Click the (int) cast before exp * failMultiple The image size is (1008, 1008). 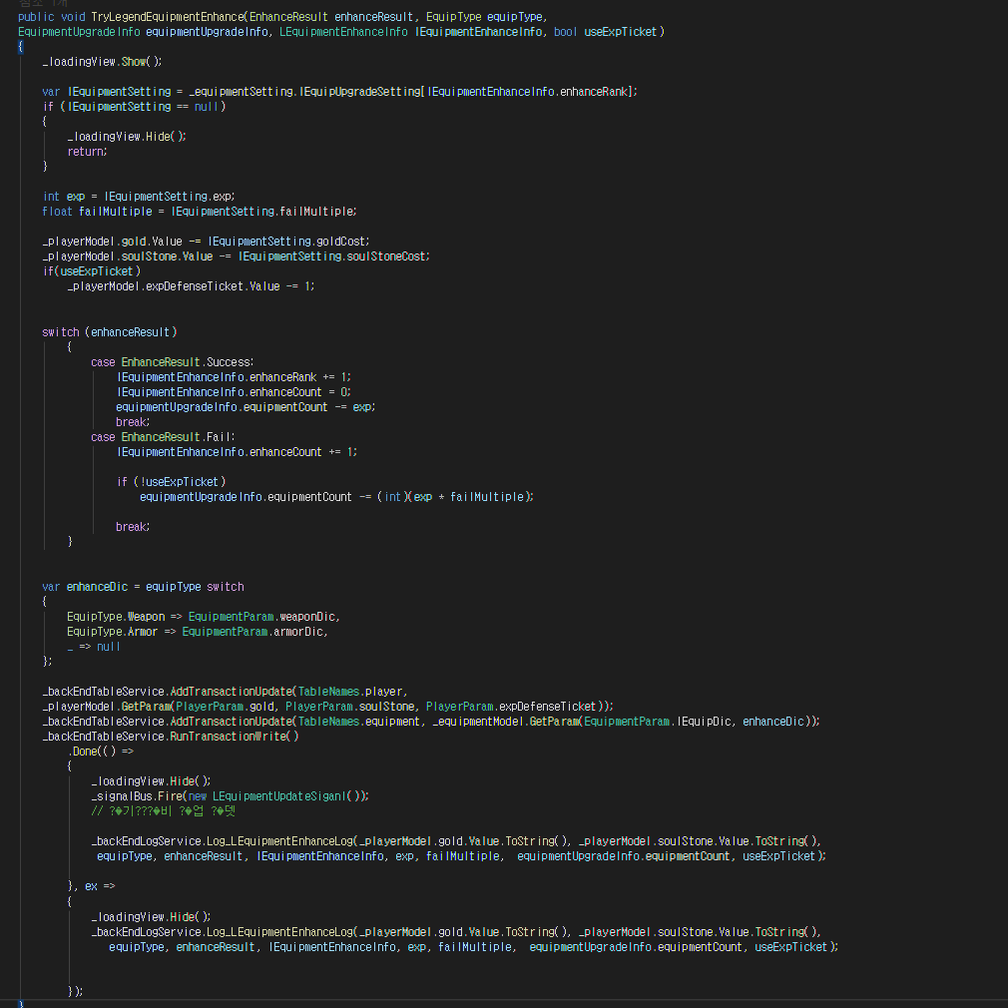coord(393,497)
